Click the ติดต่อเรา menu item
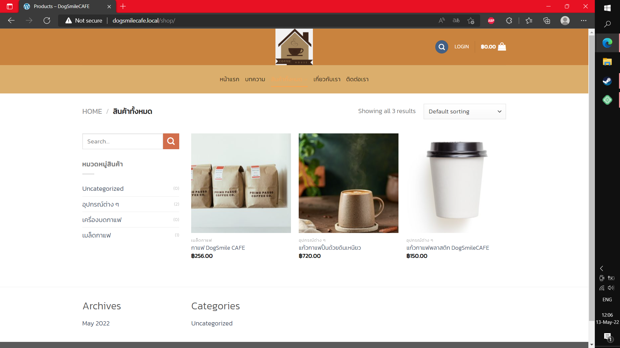The height and width of the screenshot is (348, 620). point(357,79)
